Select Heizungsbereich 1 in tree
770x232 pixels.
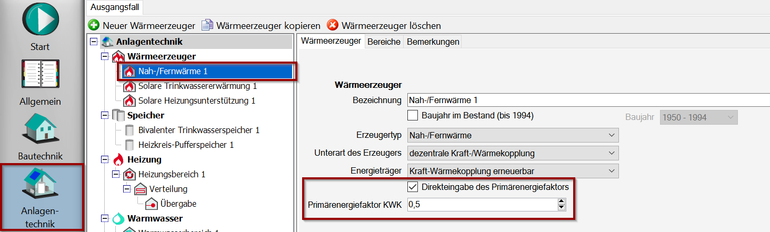click(172, 174)
